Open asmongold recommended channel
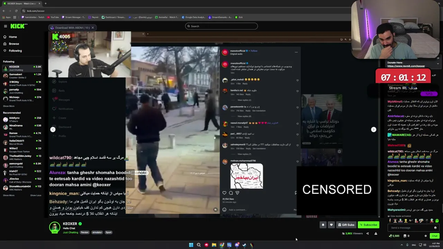The width and height of the screenshot is (443, 249). point(22,165)
